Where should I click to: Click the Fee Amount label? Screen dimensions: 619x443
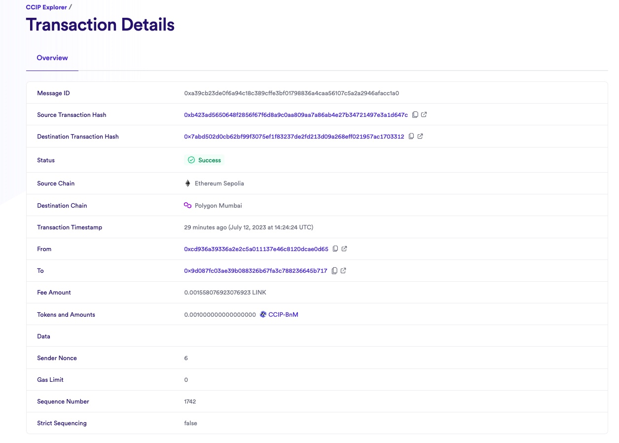pyautogui.click(x=54, y=293)
